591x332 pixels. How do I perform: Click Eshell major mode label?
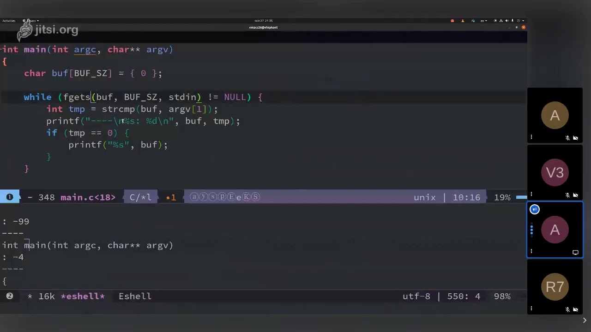135,296
